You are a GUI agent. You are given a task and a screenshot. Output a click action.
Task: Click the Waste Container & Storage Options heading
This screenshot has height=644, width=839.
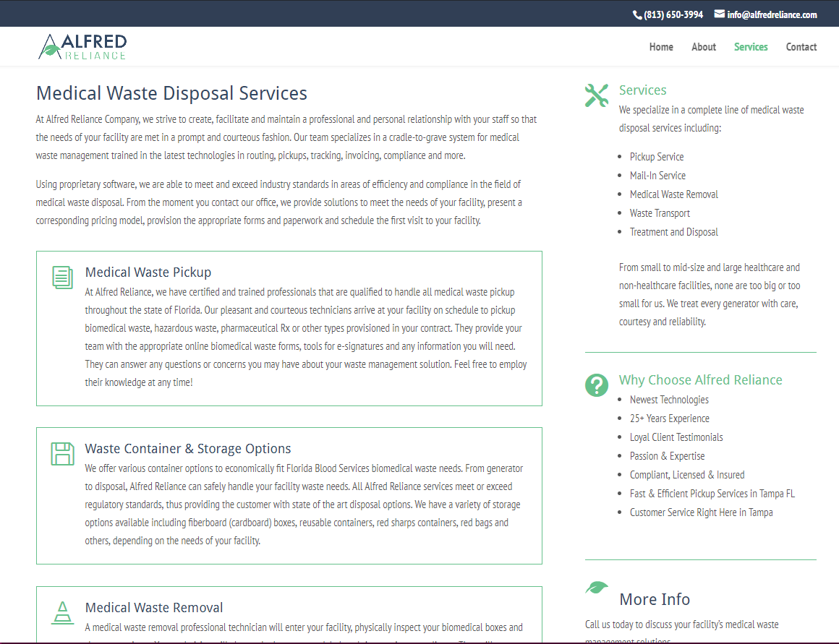(x=188, y=448)
